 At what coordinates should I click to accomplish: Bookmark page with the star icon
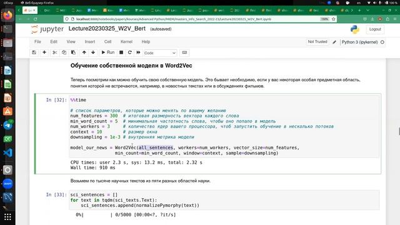coord(333,19)
